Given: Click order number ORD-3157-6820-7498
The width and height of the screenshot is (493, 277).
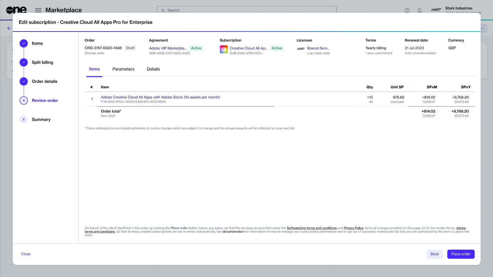Looking at the screenshot, I should (x=103, y=48).
